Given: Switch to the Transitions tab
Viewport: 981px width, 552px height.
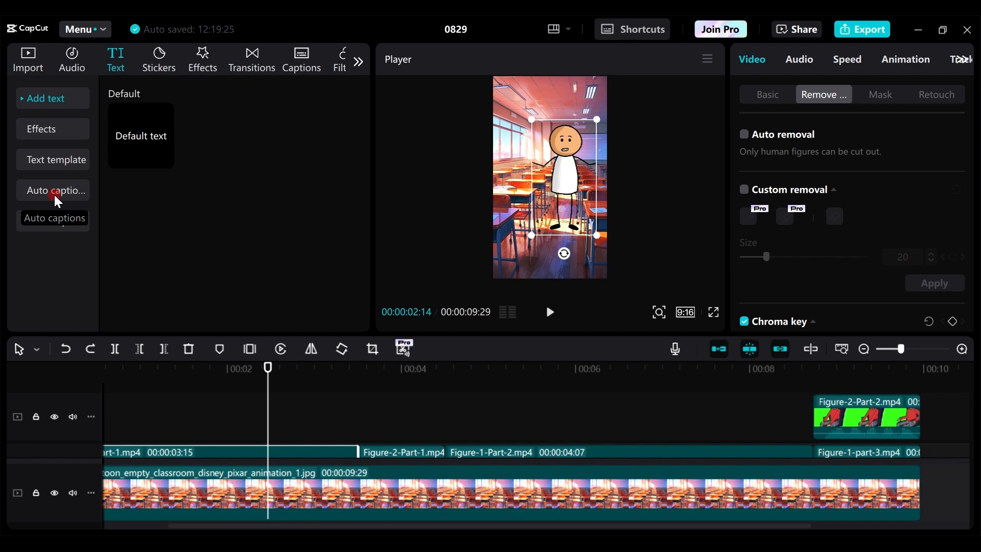Looking at the screenshot, I should tap(252, 60).
